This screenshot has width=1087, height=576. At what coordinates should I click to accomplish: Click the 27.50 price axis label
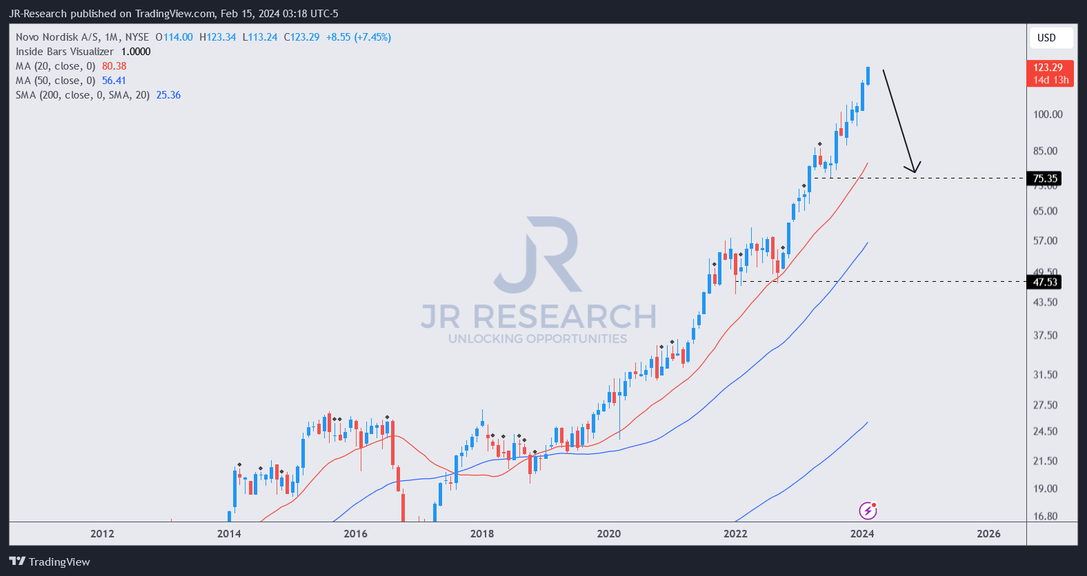pyautogui.click(x=1045, y=405)
